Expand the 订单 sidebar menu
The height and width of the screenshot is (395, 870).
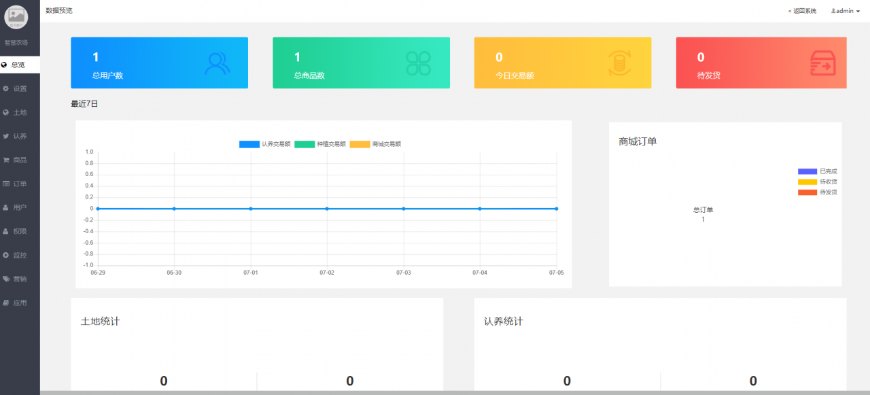point(20,184)
